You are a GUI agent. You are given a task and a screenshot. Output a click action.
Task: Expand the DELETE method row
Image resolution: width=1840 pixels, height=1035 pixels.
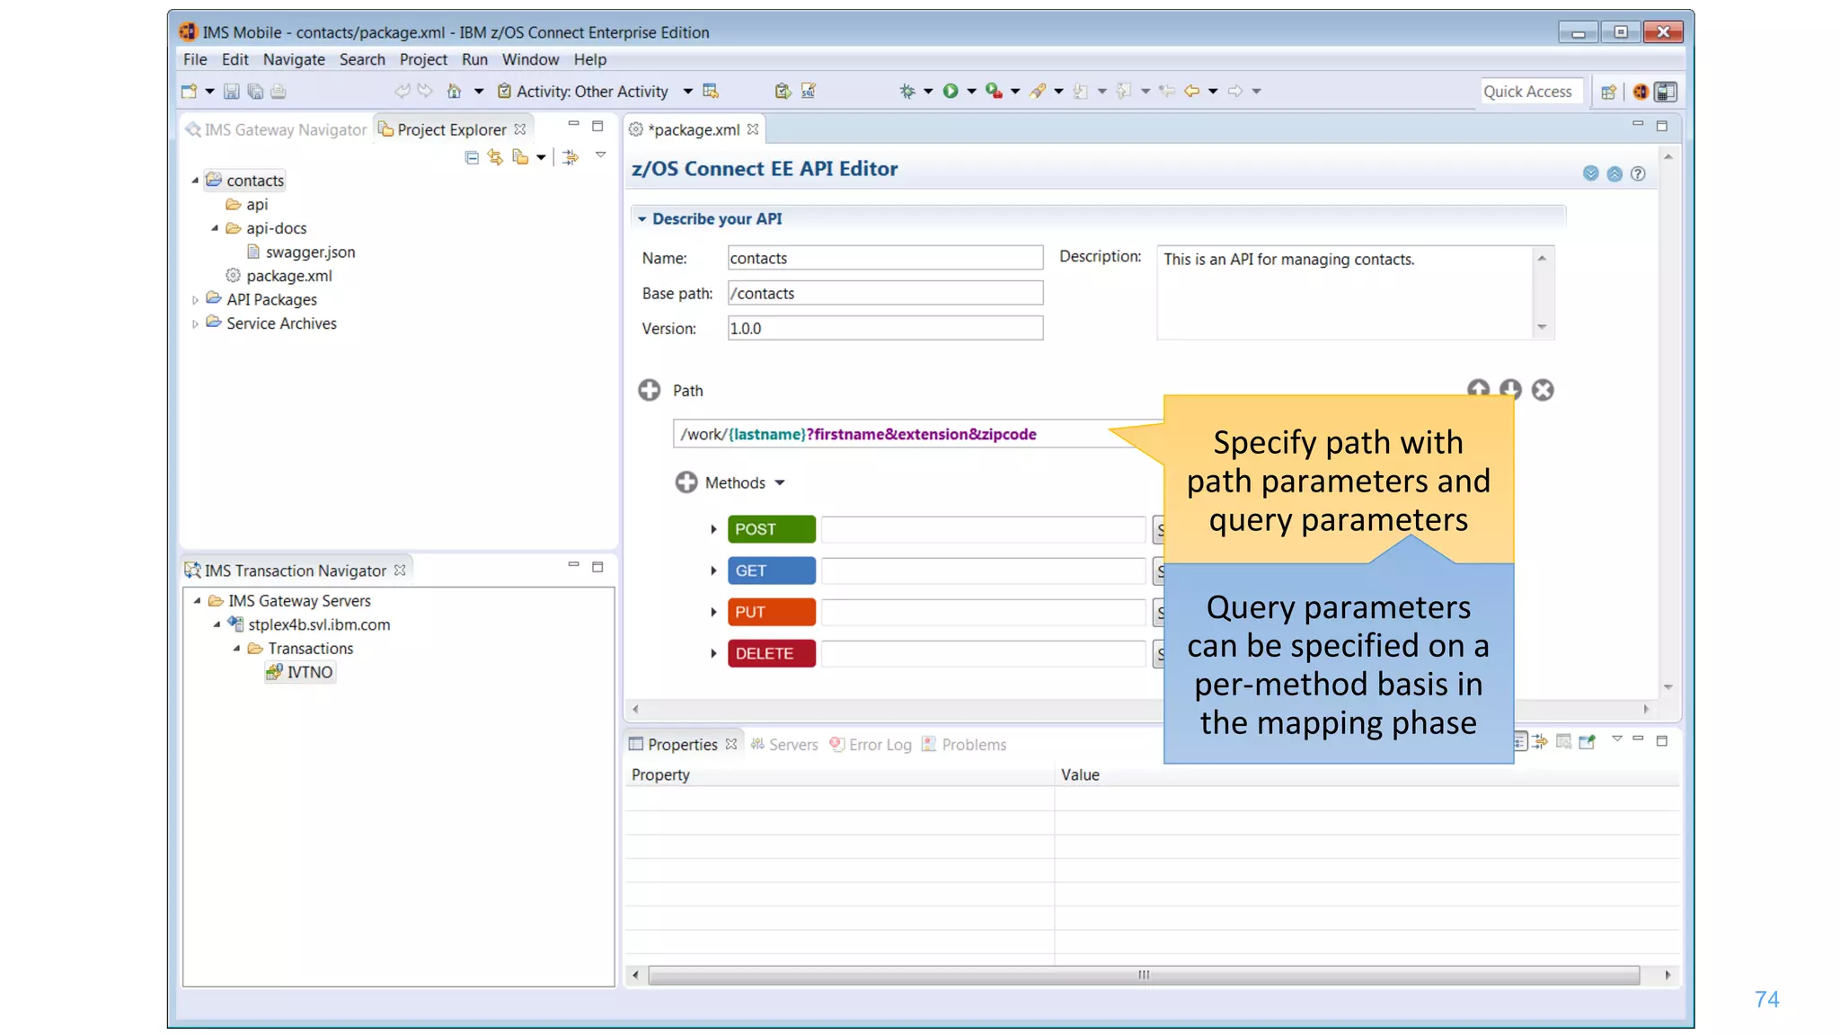(x=713, y=653)
